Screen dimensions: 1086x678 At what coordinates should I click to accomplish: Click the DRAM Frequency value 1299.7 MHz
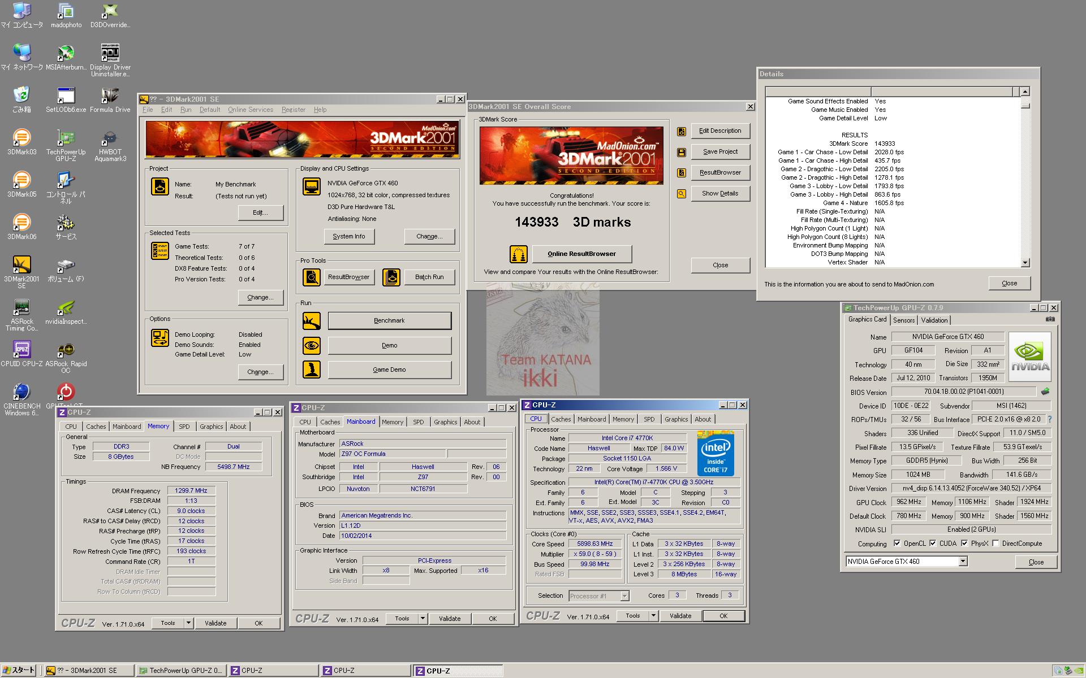coord(191,491)
